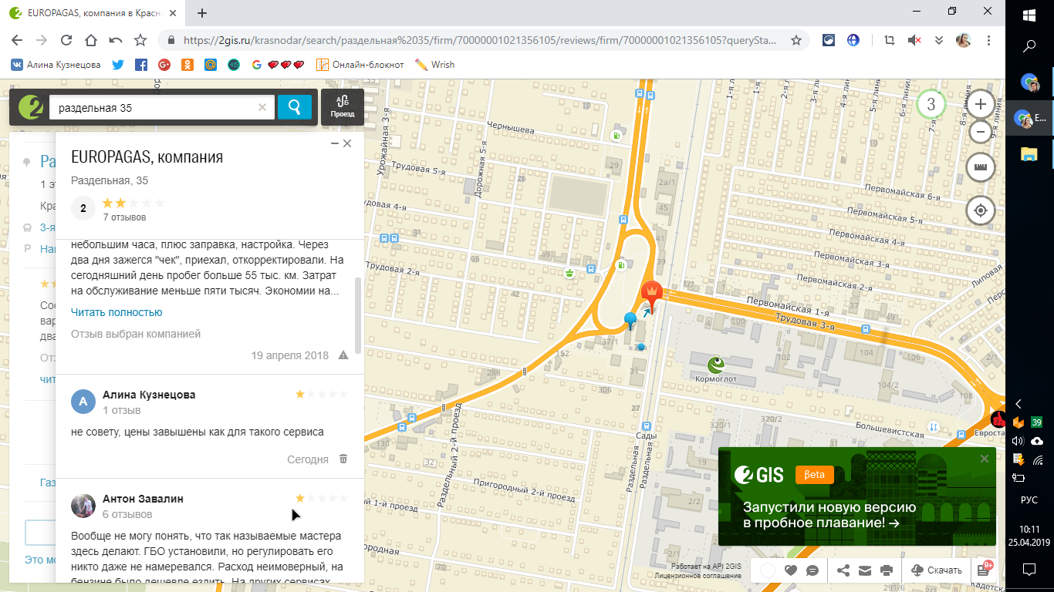Open Windows Search from the taskbar
1054x592 pixels.
(1029, 46)
